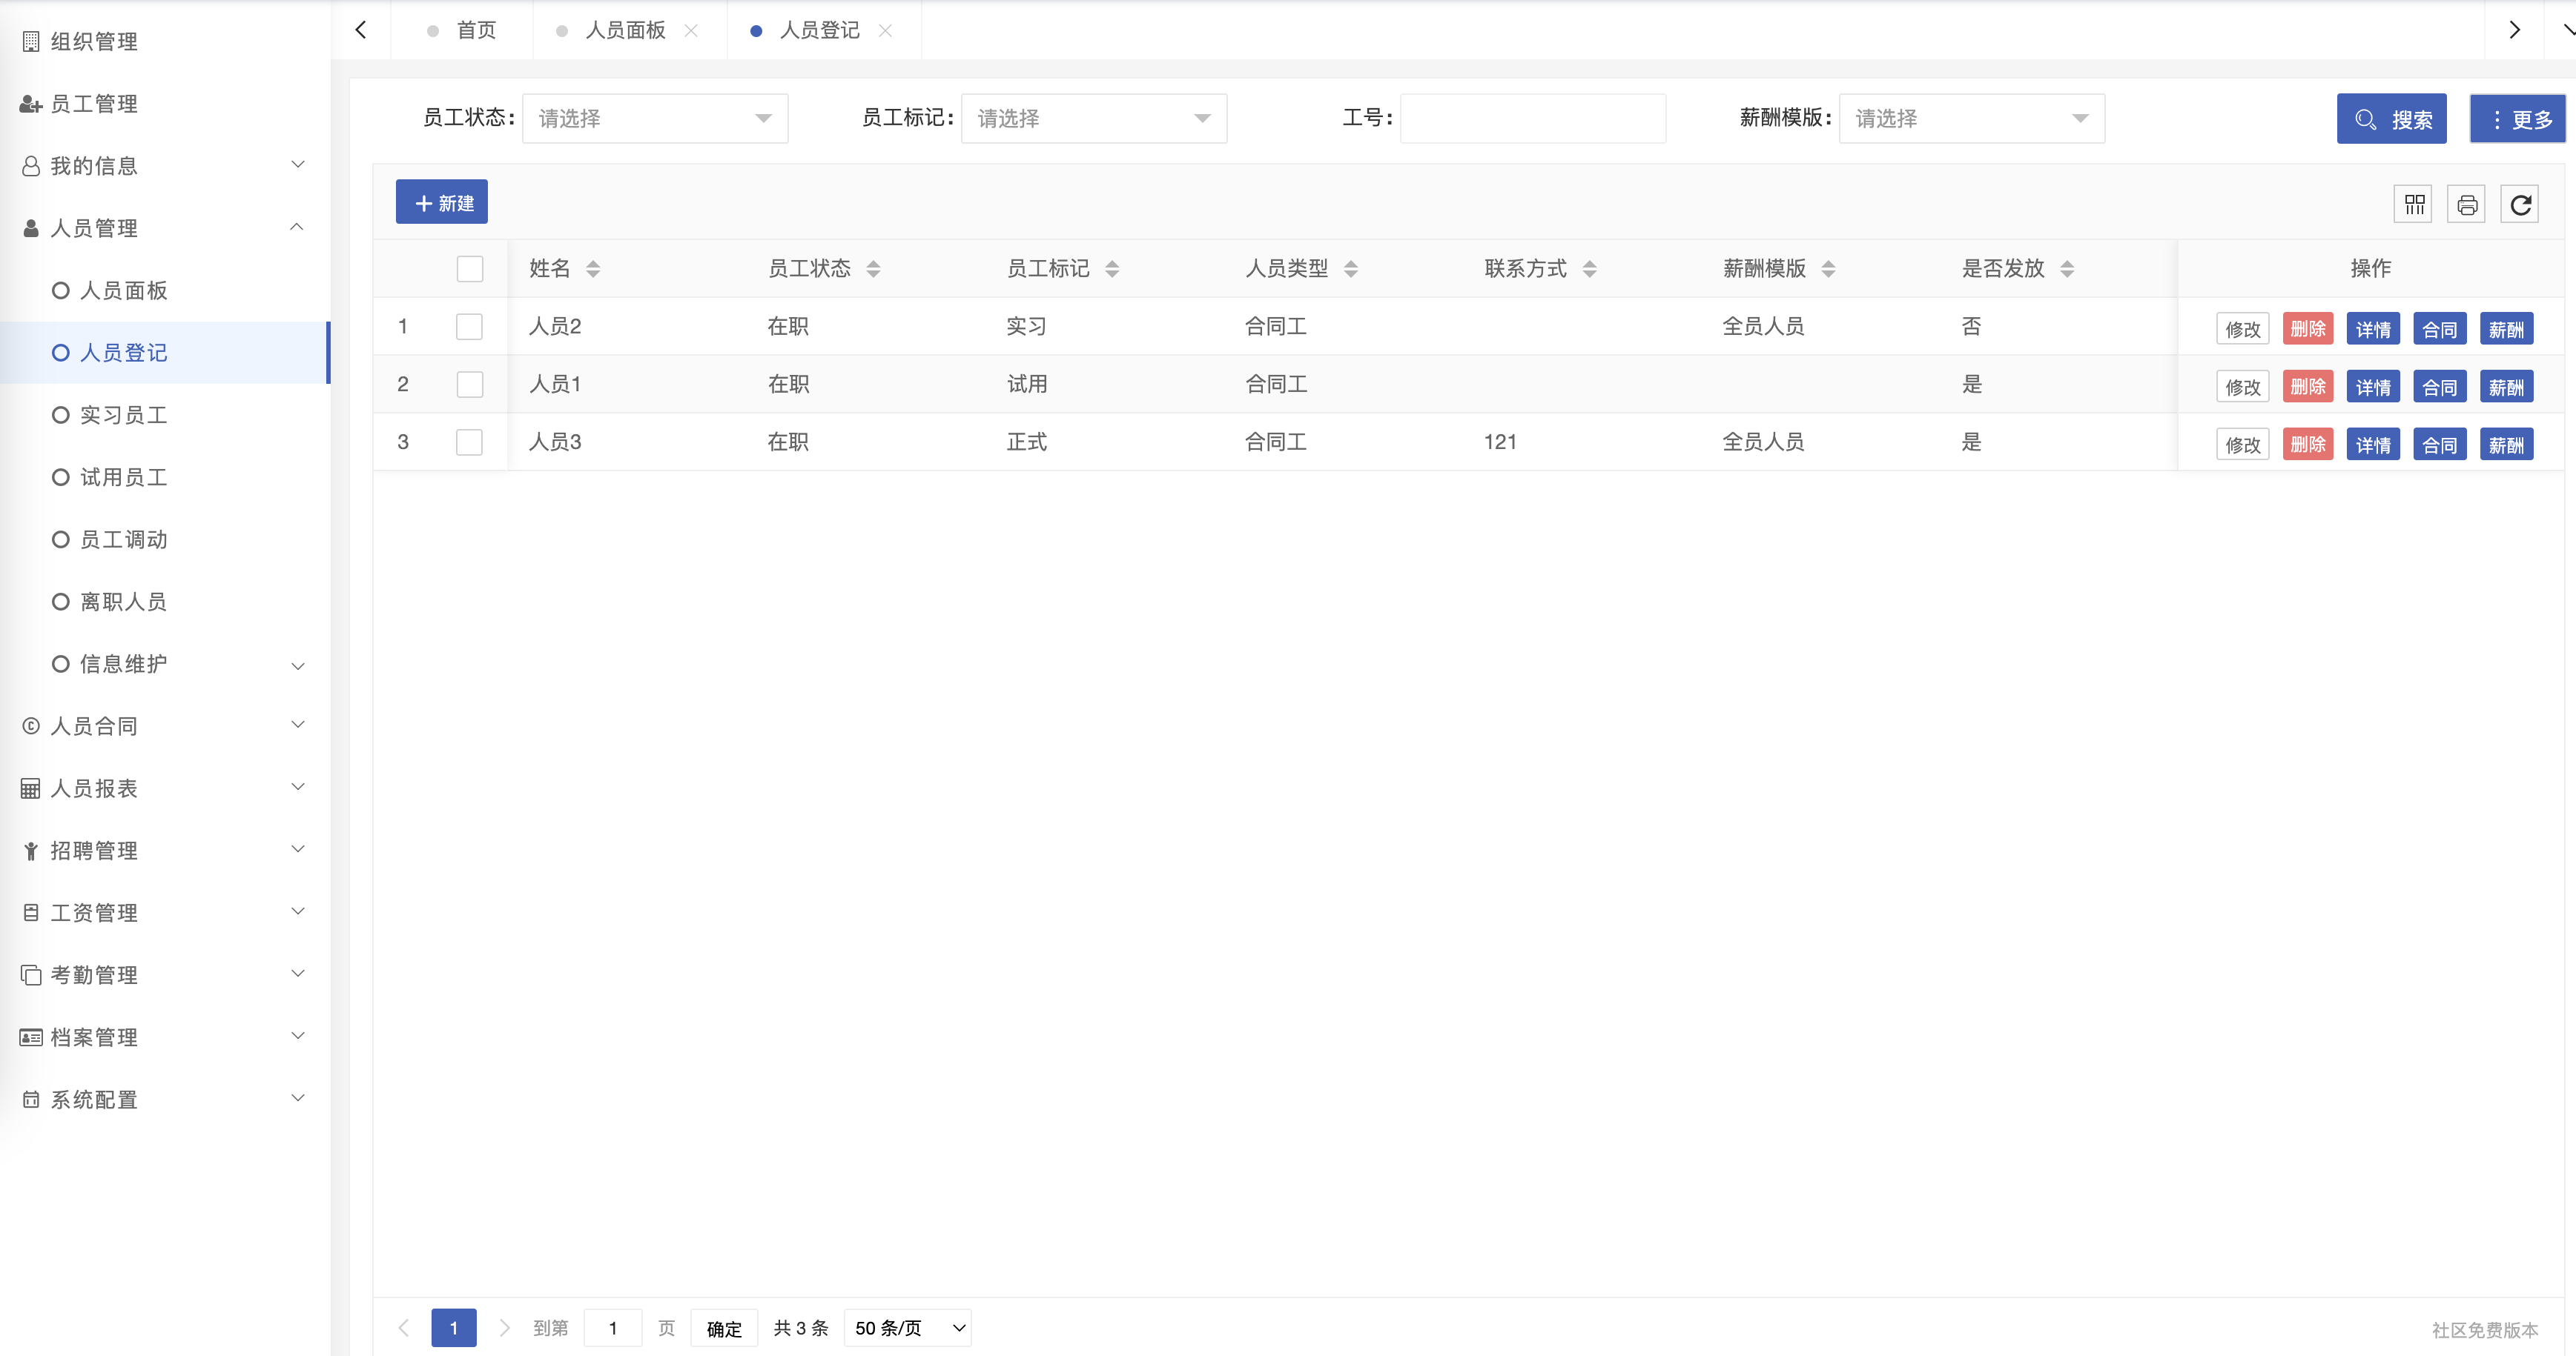Image resolution: width=2576 pixels, height=1356 pixels.
Task: Click 删除 for 人员3
Action: click(2308, 445)
